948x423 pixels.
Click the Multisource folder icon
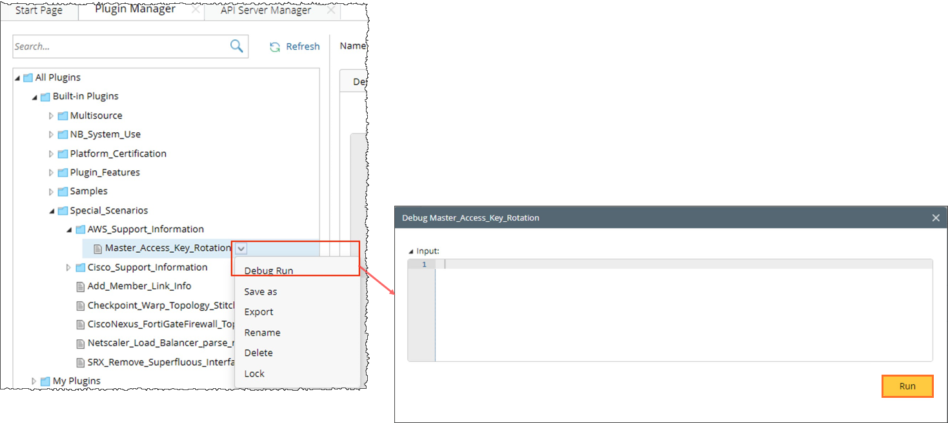tap(63, 115)
